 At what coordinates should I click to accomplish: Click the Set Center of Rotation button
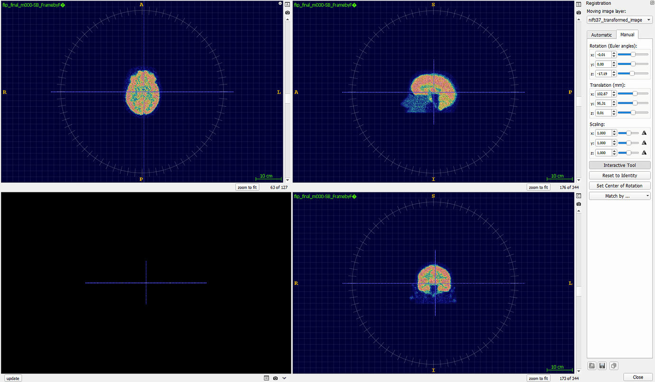pos(619,185)
